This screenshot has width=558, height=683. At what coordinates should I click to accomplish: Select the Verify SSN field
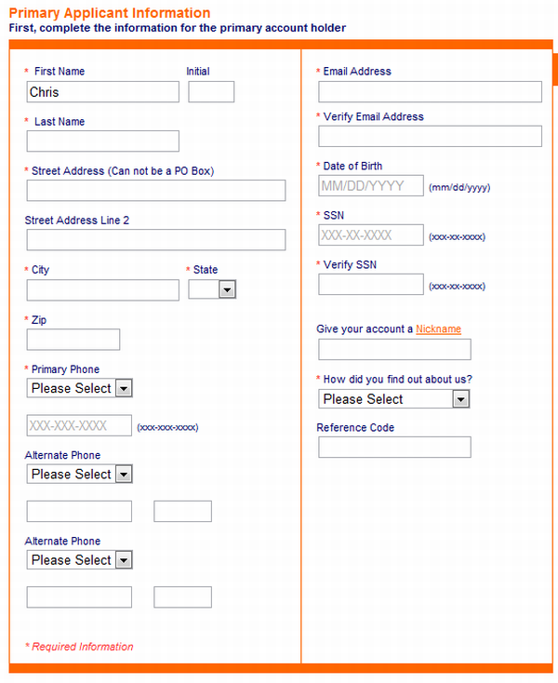(x=371, y=284)
